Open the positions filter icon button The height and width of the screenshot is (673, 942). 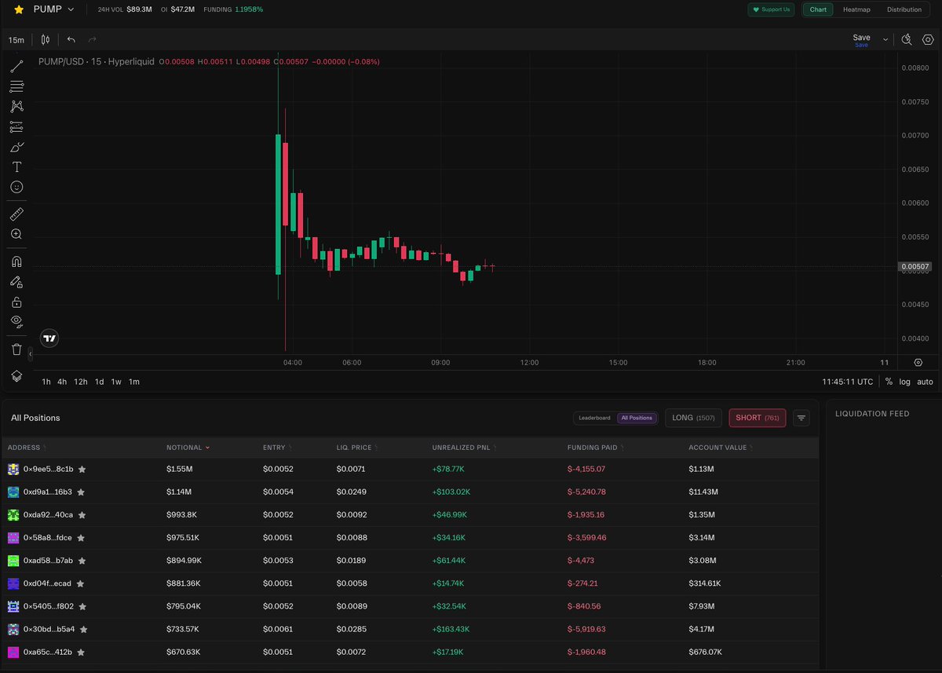click(801, 418)
